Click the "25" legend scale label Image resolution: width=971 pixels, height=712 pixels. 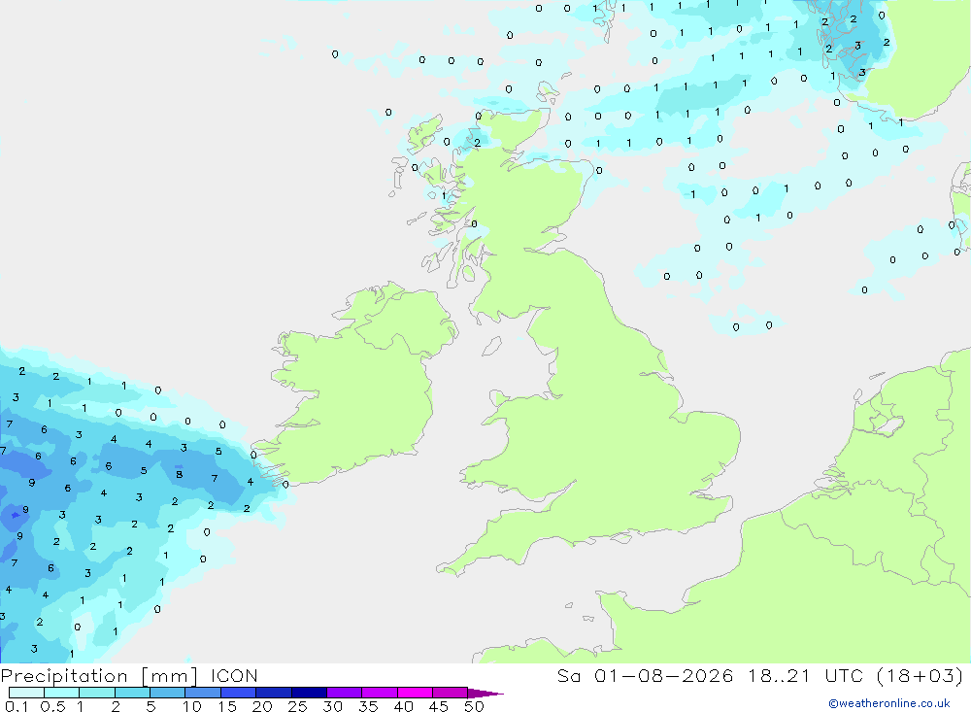point(298,706)
